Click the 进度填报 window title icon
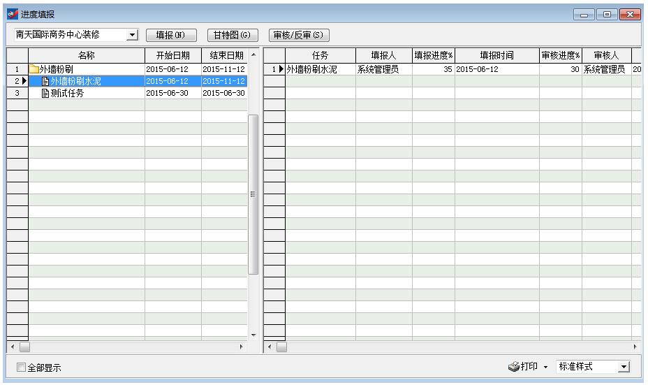648x385 pixels. pos(11,15)
